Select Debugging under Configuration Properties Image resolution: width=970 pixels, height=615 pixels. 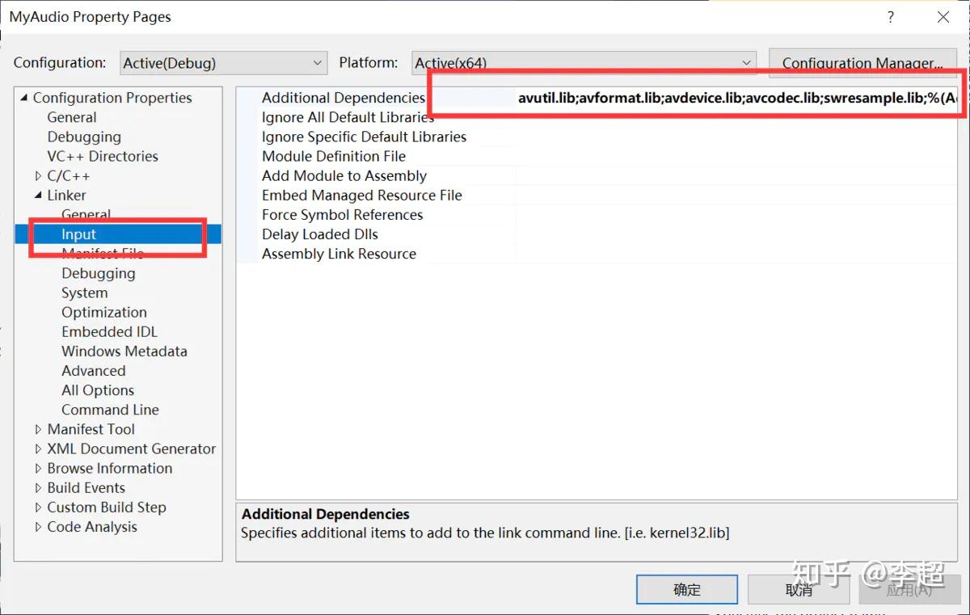pos(84,137)
